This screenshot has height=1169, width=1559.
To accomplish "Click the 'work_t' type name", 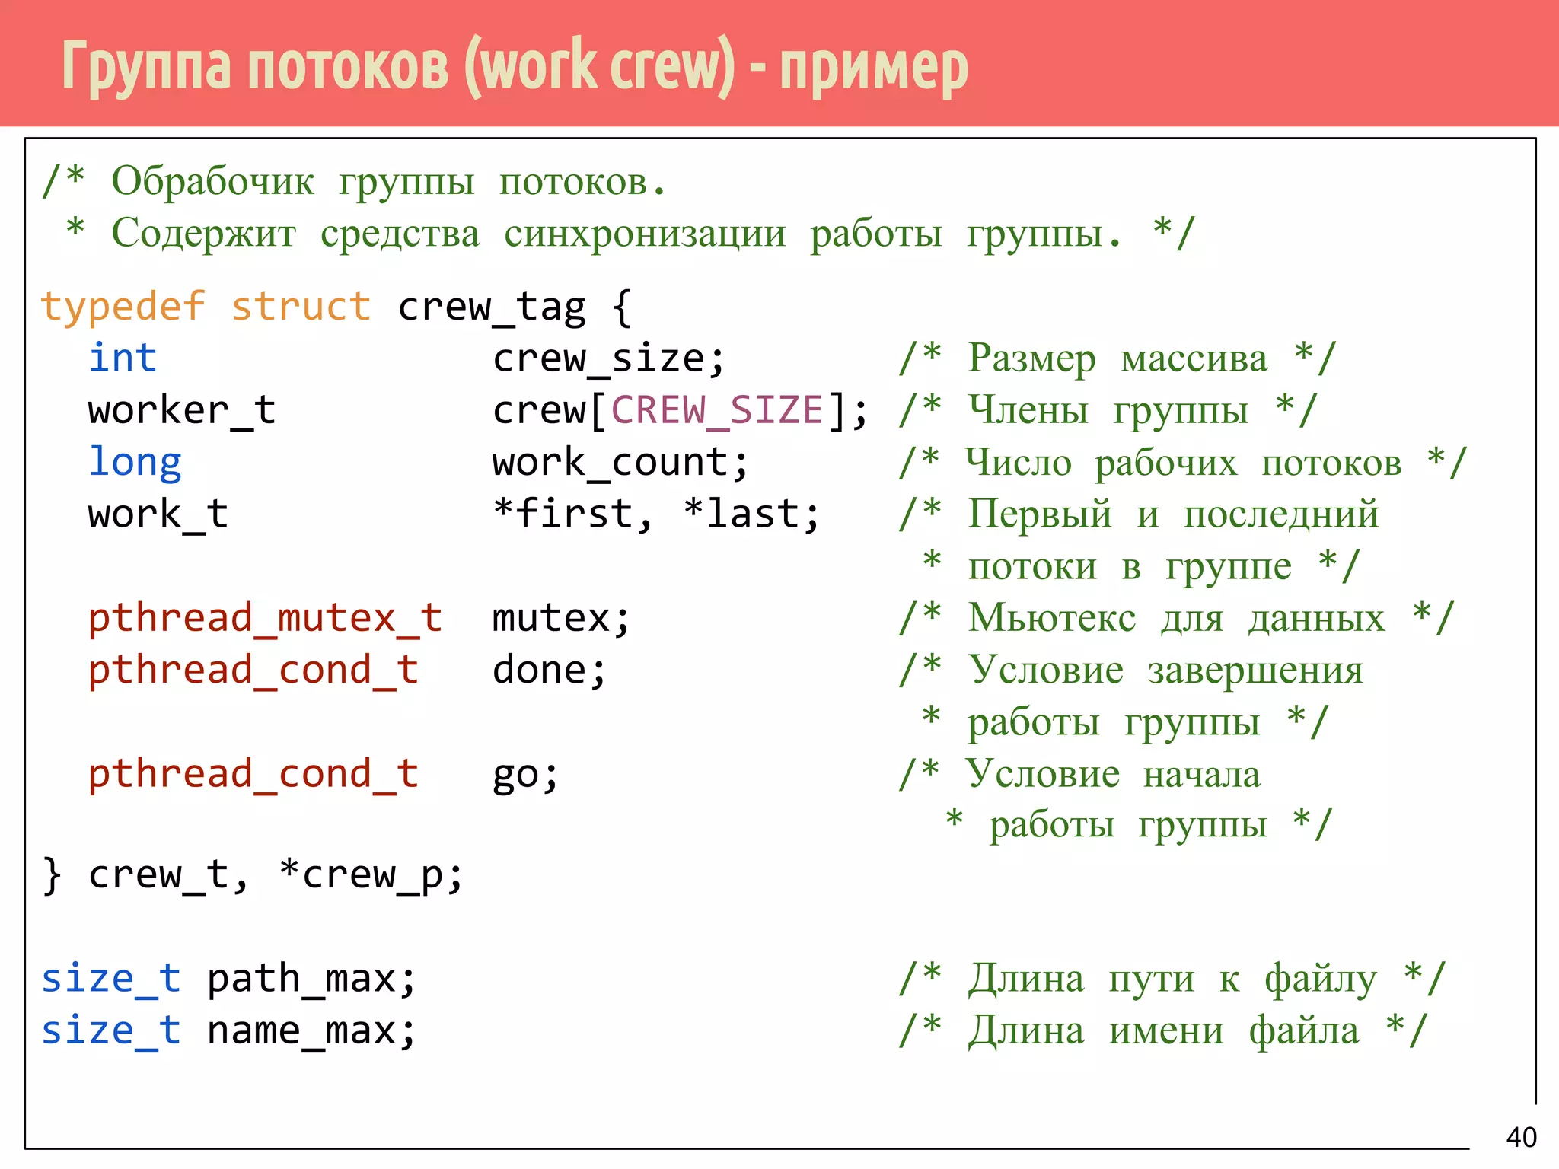I will (x=158, y=514).
